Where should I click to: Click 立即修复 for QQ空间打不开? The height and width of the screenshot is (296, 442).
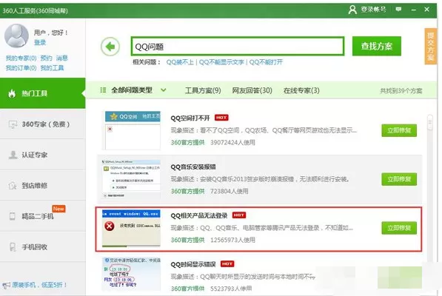[399, 130]
